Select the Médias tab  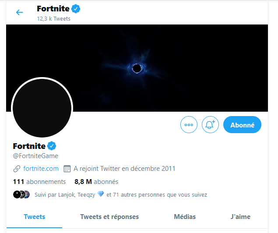[x=185, y=217]
